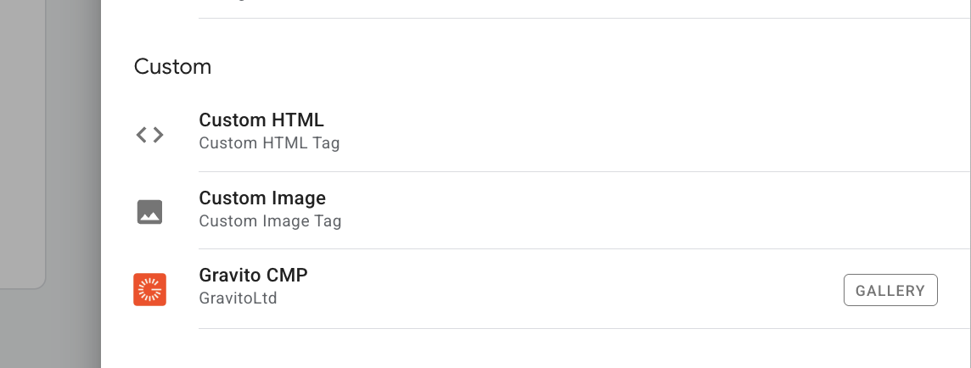This screenshot has width=971, height=368.
Task: Click the "Custom Image Tag" description text
Action: [x=270, y=220]
